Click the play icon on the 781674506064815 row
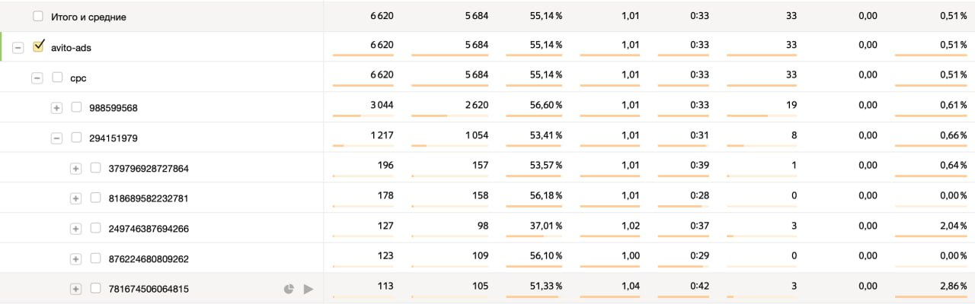Viewport: 975px width, 304px height. tap(308, 289)
